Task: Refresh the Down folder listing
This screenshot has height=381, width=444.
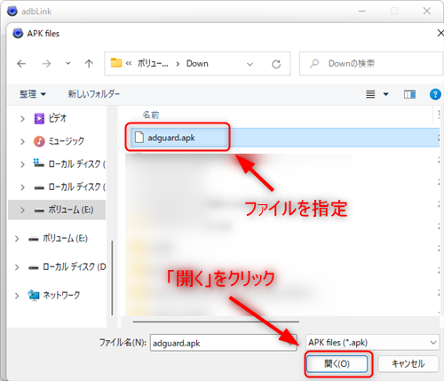Action: point(276,64)
